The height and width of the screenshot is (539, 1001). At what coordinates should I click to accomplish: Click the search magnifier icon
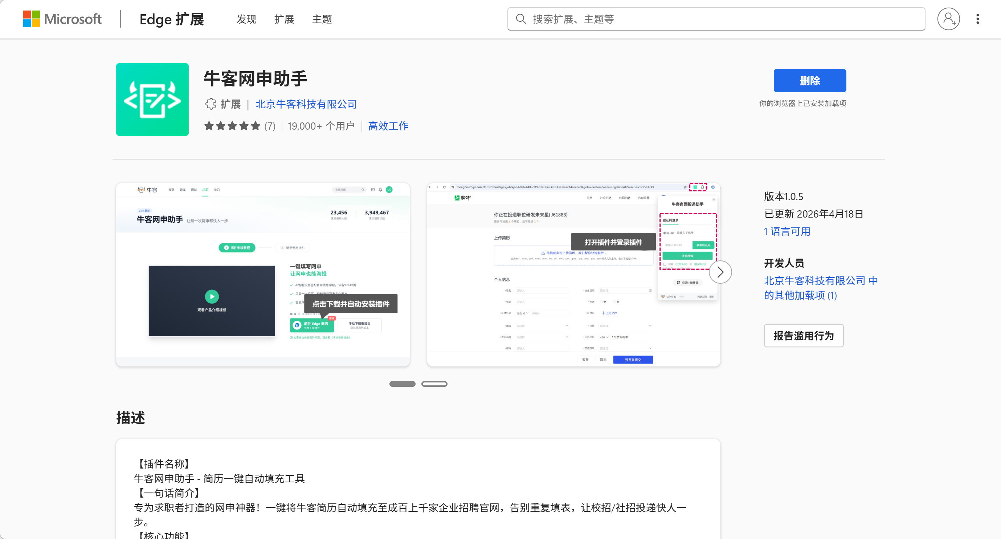point(521,19)
